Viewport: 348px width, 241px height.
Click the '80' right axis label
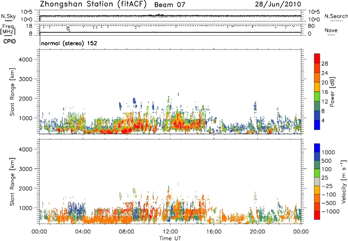(311, 26)
